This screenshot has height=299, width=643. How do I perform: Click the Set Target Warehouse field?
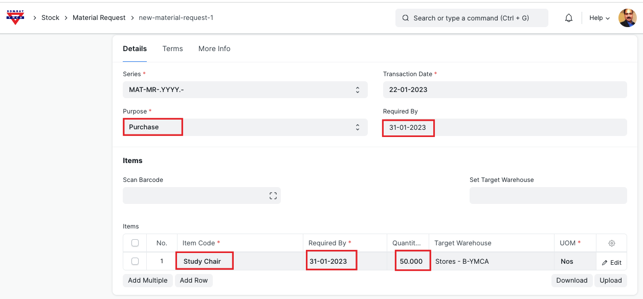click(548, 196)
